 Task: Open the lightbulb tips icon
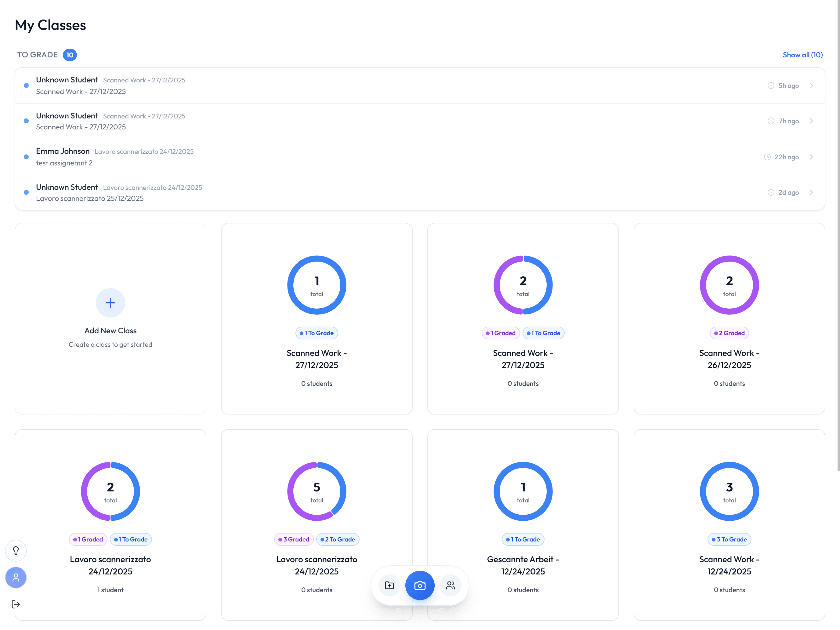(16, 550)
